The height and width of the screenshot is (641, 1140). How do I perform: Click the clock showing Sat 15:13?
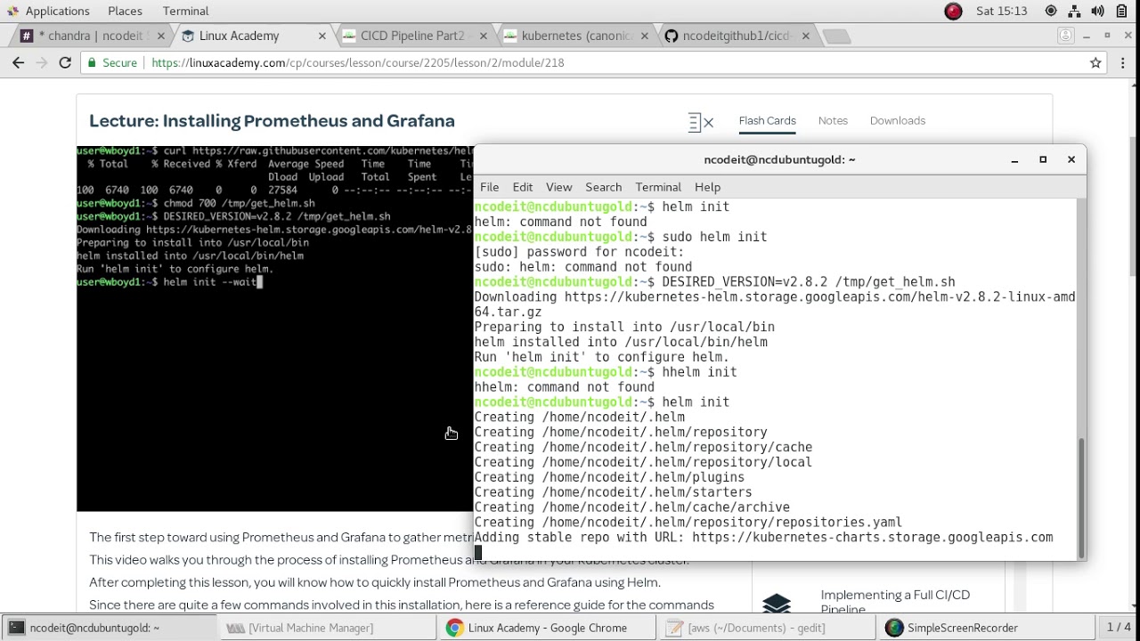tap(1001, 11)
